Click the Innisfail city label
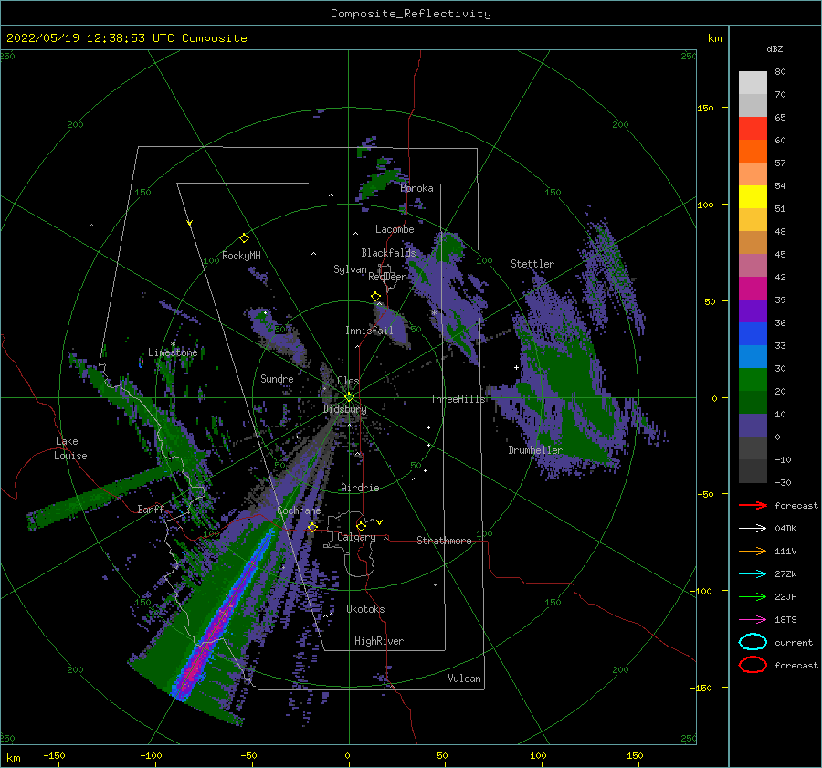The width and height of the screenshot is (822, 768). tap(369, 331)
